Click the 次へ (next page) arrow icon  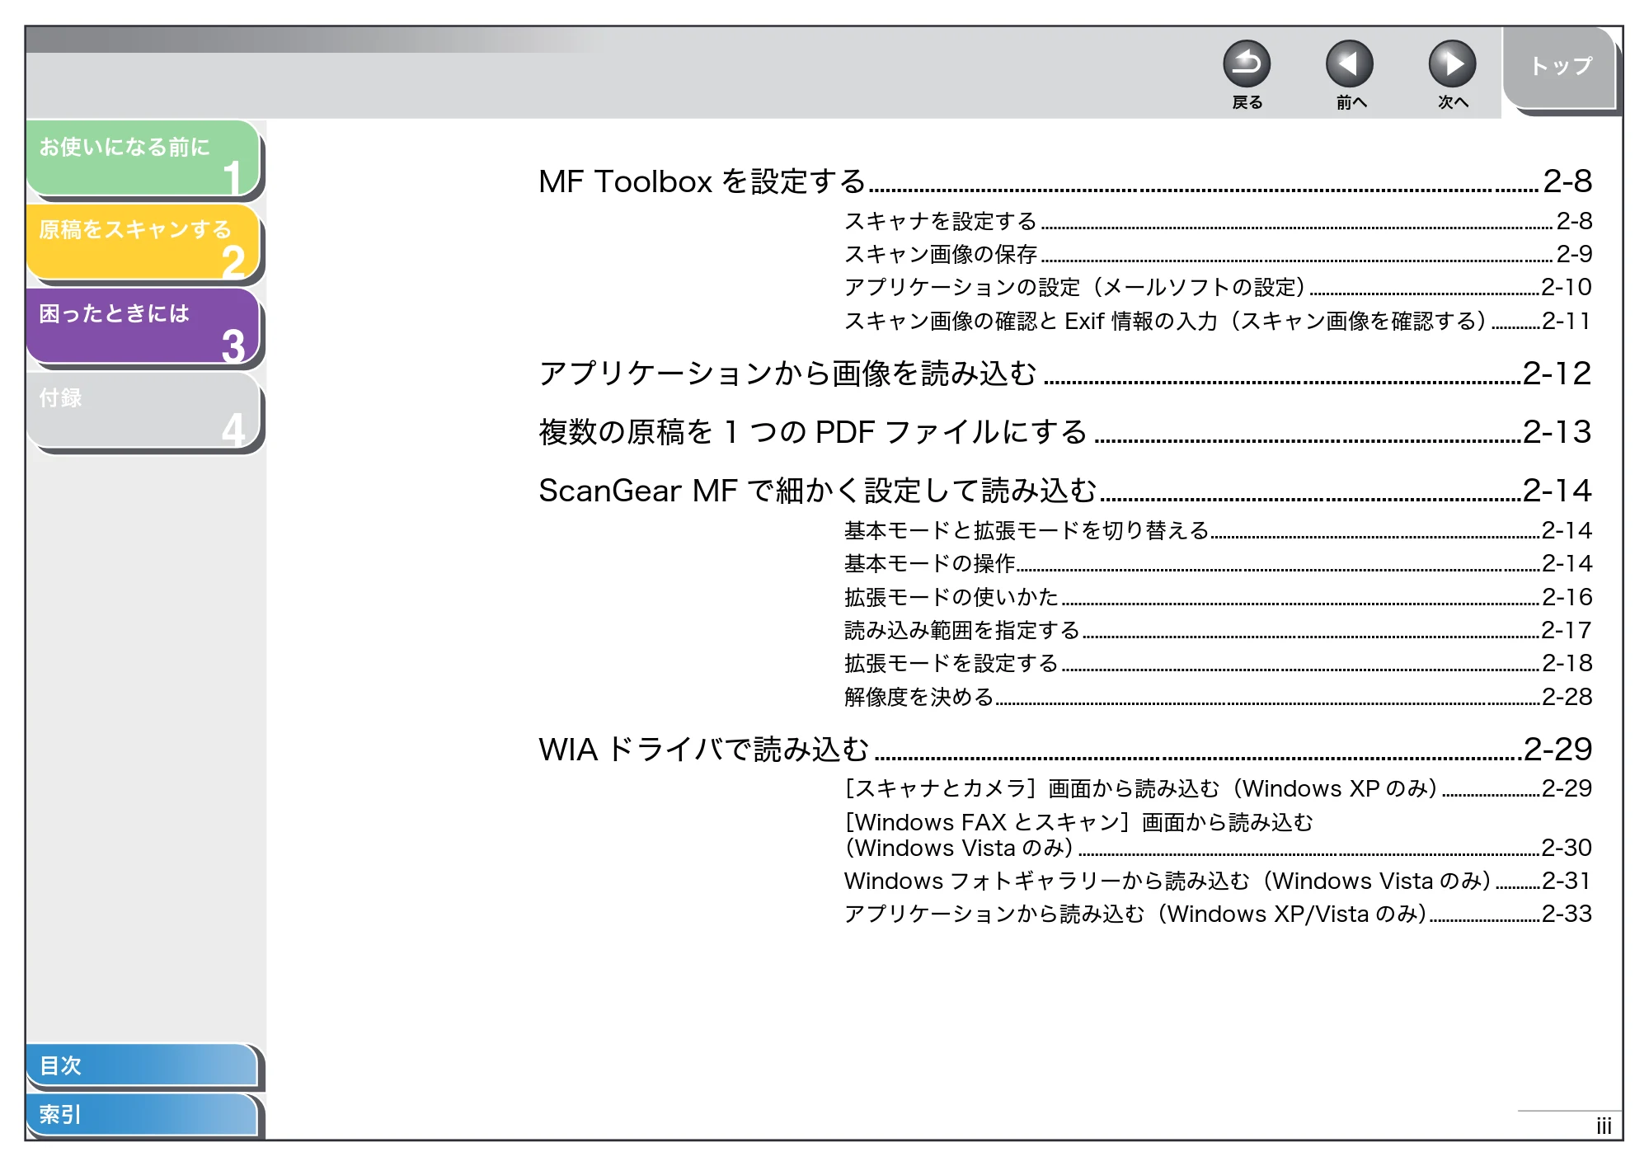click(1452, 64)
